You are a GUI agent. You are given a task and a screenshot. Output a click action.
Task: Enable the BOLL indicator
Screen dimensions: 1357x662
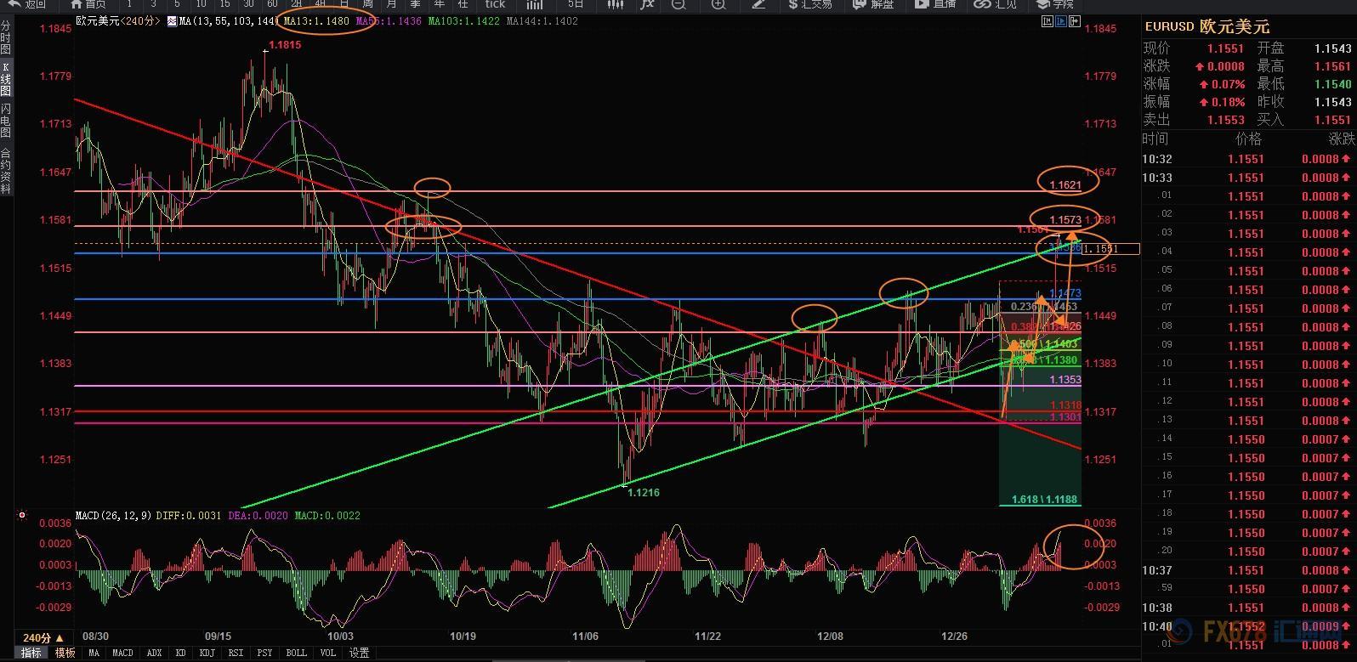[296, 653]
